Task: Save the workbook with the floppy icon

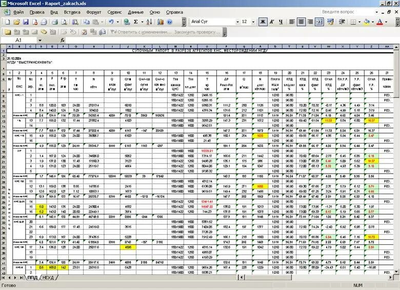Action: pos(26,22)
